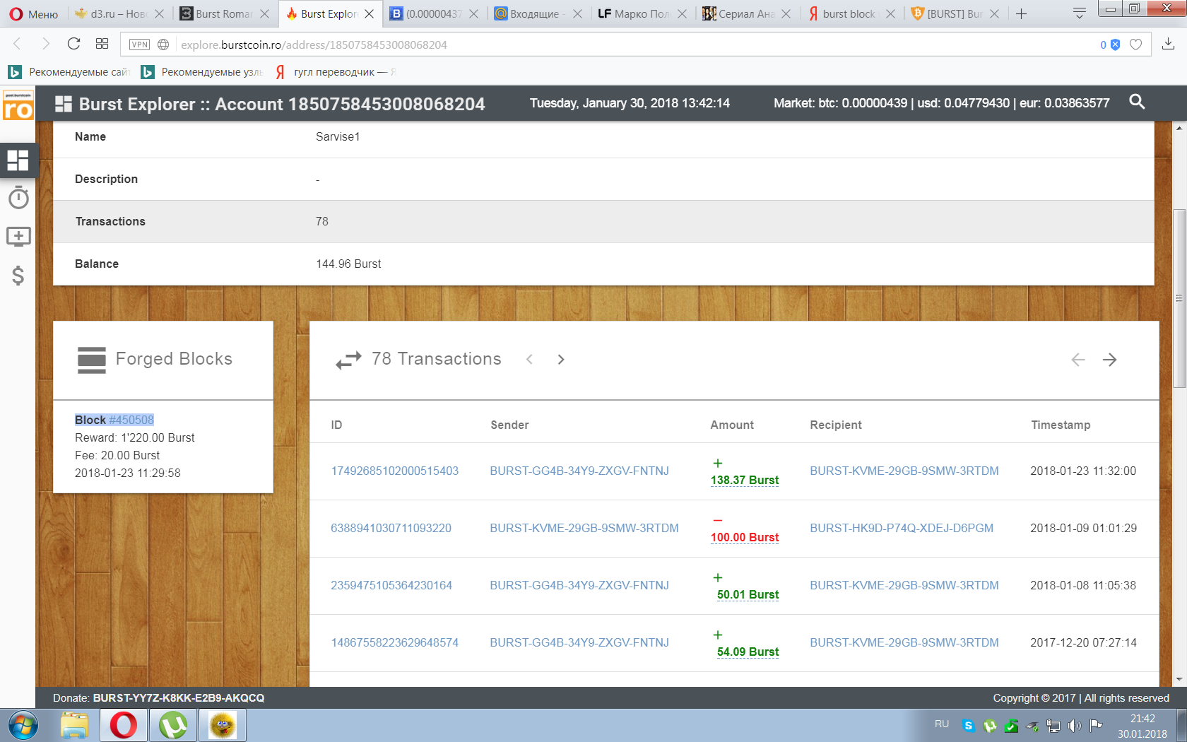Open a new tab with the plus button

pos(1021,13)
